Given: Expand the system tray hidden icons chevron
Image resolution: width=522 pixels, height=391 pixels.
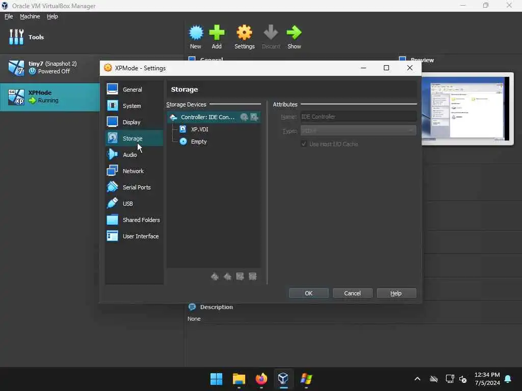Looking at the screenshot, I should tap(417, 379).
